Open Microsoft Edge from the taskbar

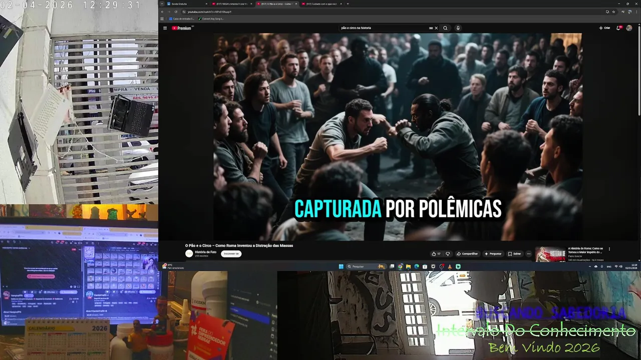[x=416, y=266]
